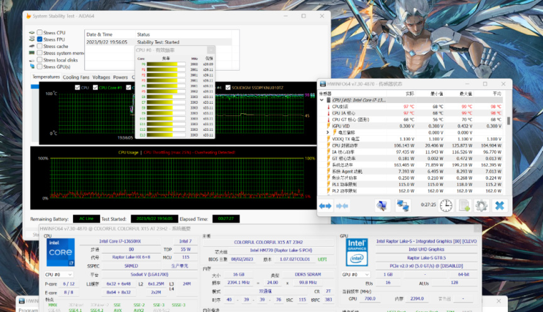Click the Socket V (LGA1700) platform field

click(149, 274)
